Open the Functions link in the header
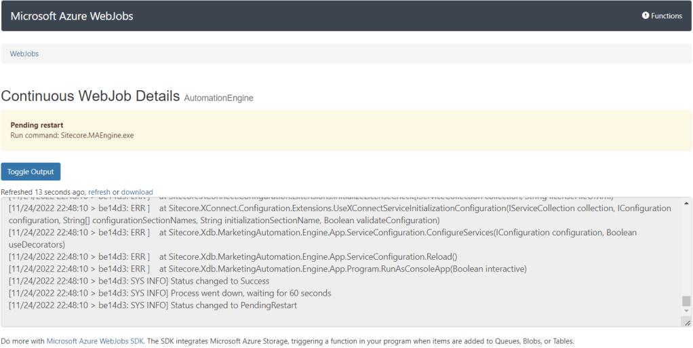 (666, 16)
